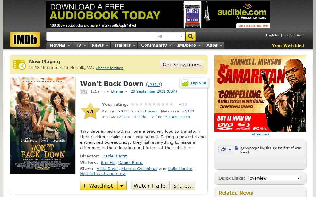Click the IMDb logo
This screenshot has height=197, width=316.
point(25,39)
